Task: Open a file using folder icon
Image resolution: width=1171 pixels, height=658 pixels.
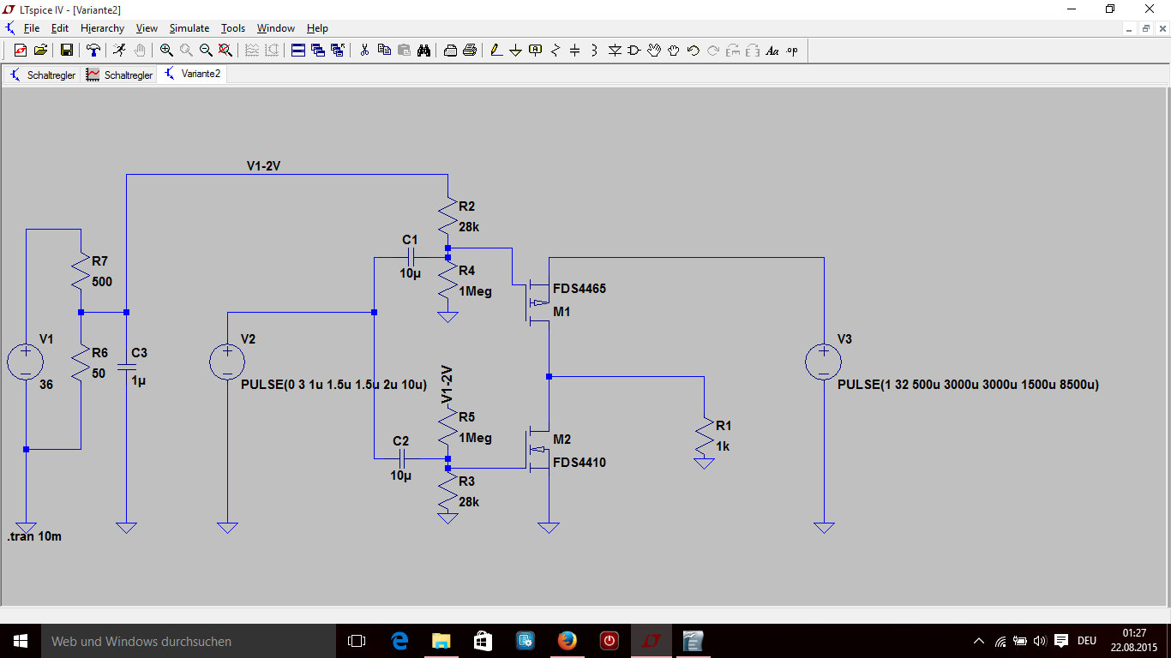Action: point(40,51)
